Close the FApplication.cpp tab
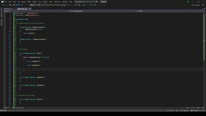206x116 pixels. click(x=31, y=9)
